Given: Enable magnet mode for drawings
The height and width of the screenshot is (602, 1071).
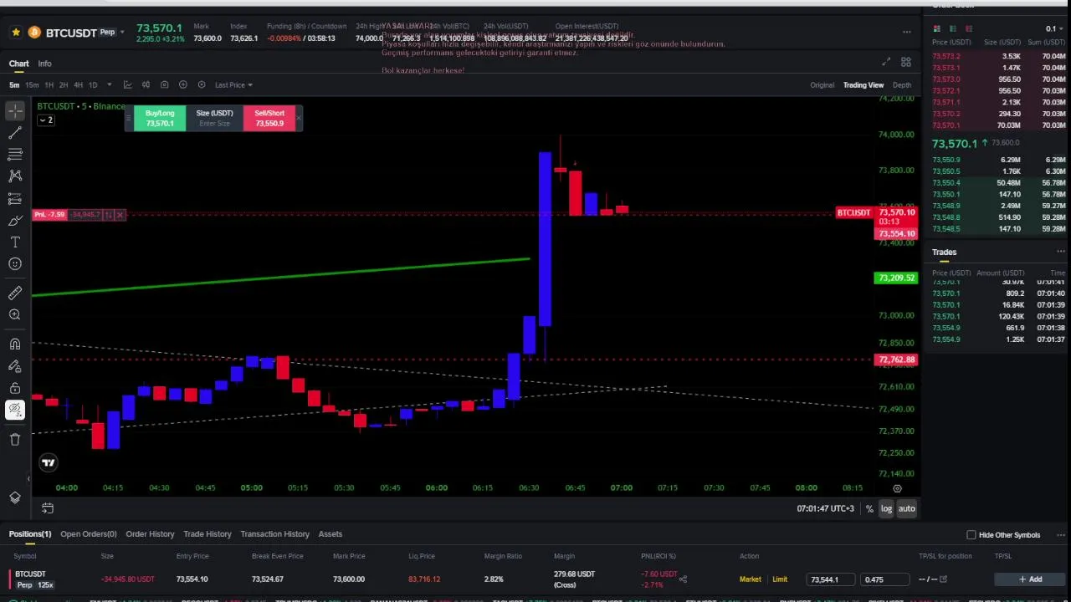Looking at the screenshot, I should click(15, 344).
